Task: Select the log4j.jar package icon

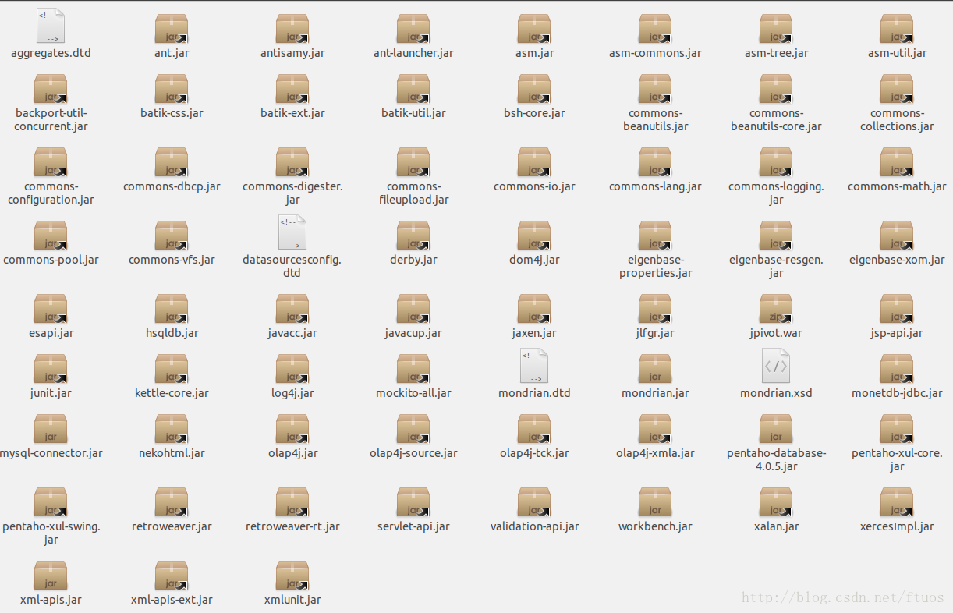Action: pos(292,369)
